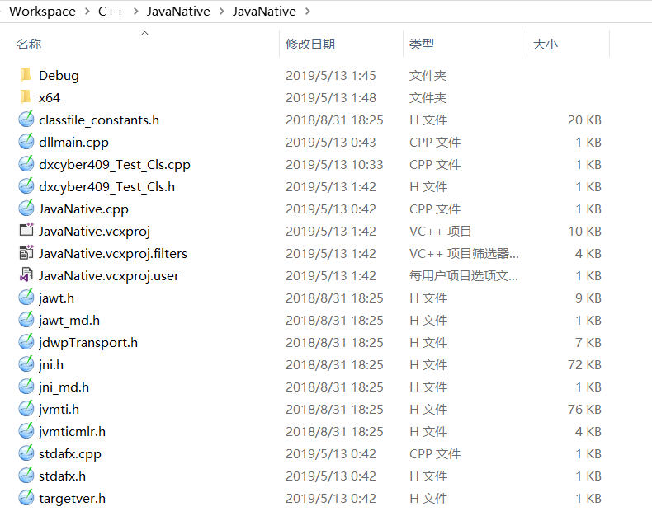
Task: Click the 10 KB size of JavaNative.vcxproj
Action: [x=584, y=232]
